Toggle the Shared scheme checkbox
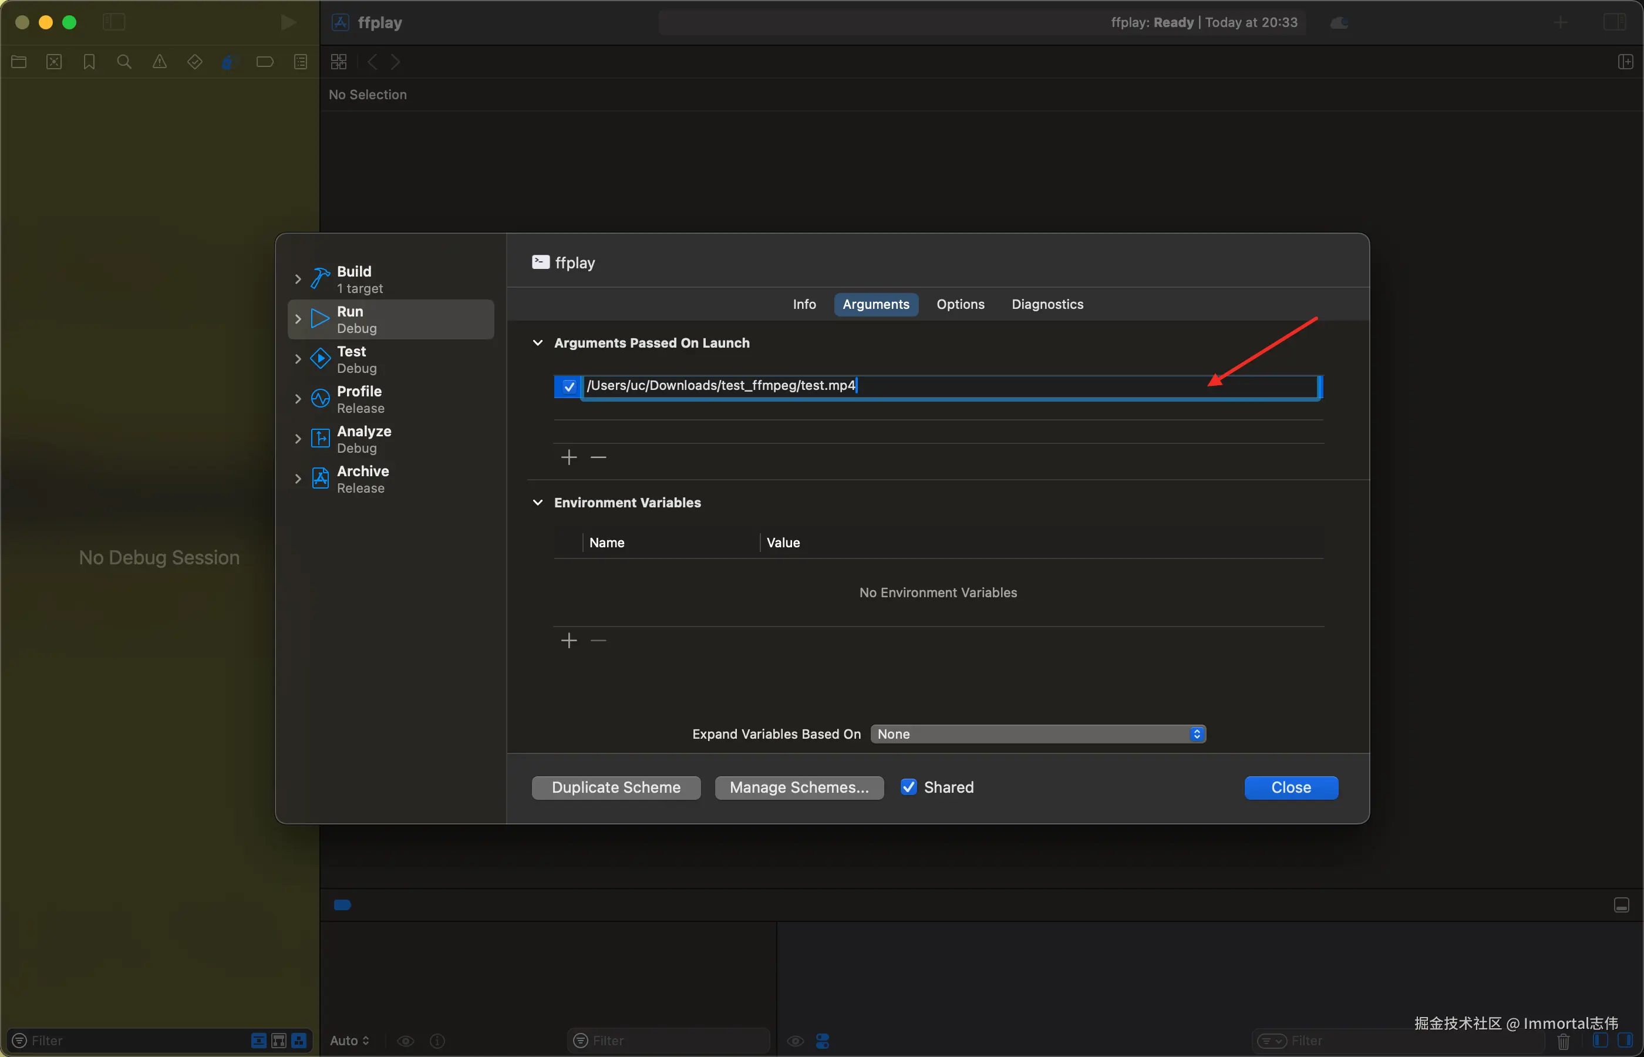 coord(908,787)
